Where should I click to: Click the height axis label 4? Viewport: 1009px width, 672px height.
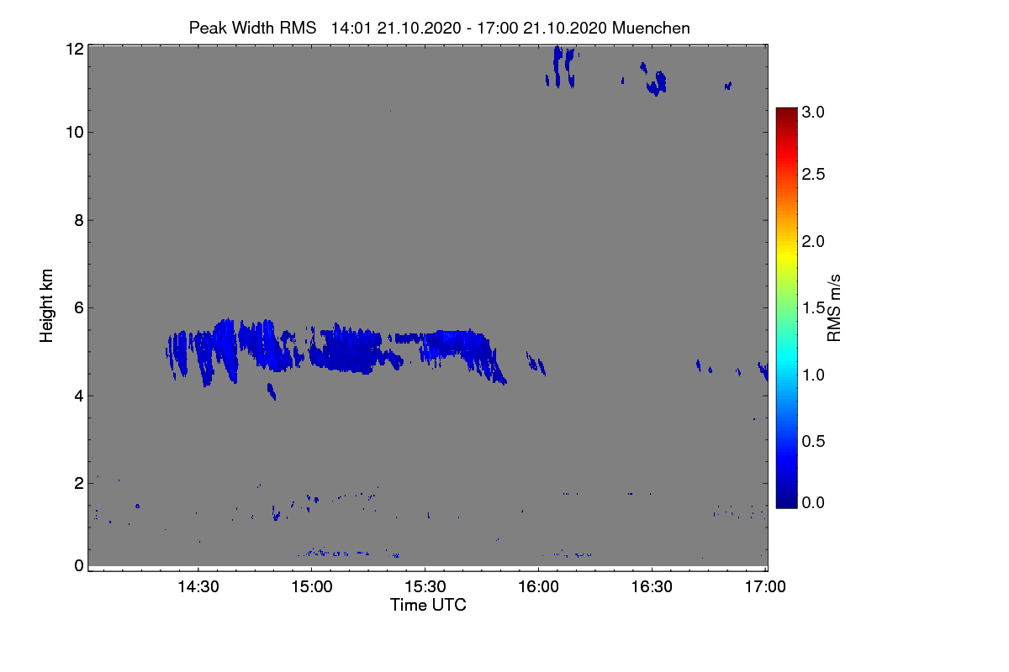[x=78, y=396]
